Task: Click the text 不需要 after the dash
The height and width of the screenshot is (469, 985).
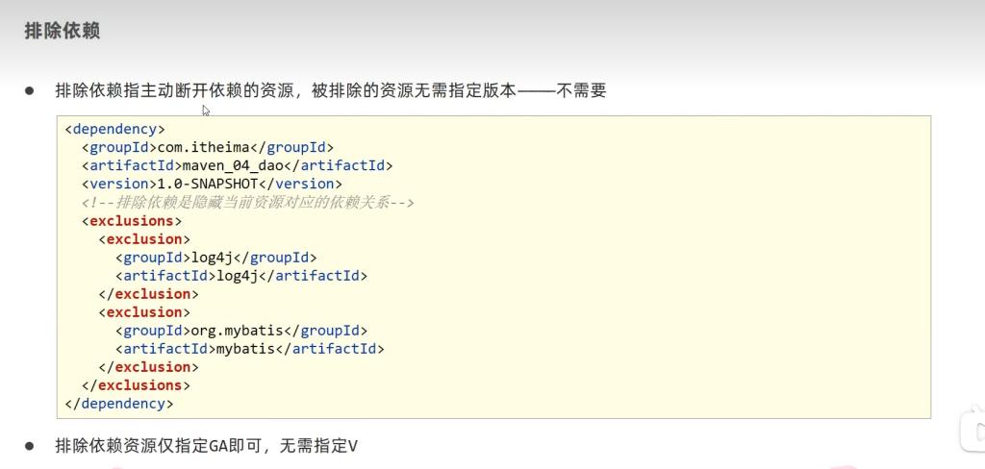Action: tap(581, 91)
